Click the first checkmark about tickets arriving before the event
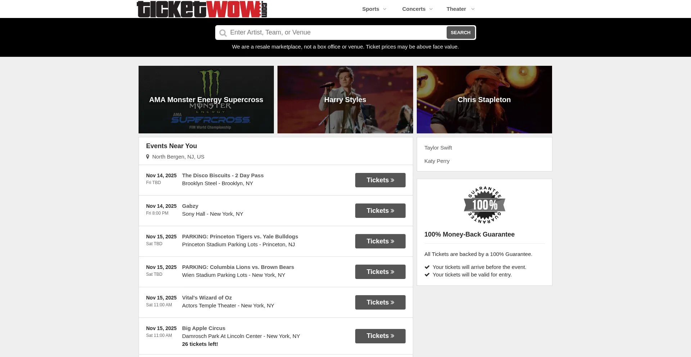This screenshot has height=357, width=691. pos(427,267)
